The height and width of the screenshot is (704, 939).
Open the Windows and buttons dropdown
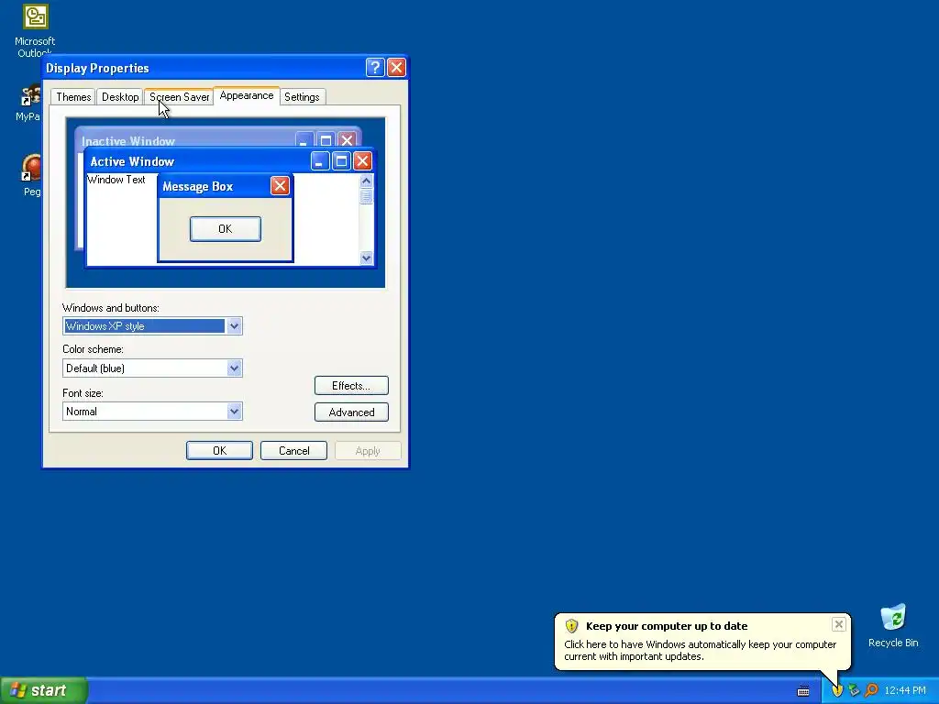tap(234, 326)
